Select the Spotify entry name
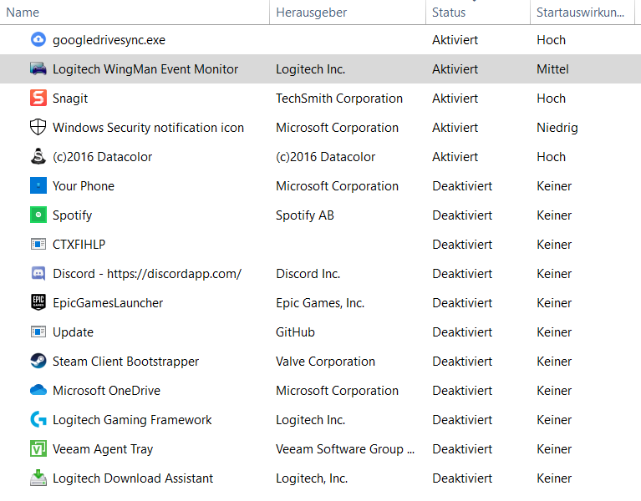 (72, 215)
